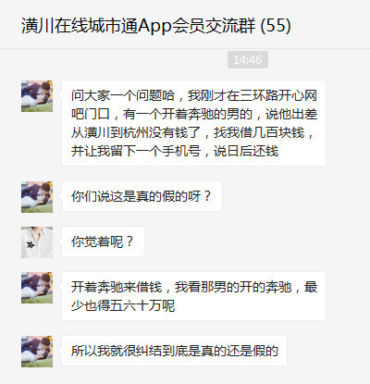
Task: Click the word App in the chat title
Action: coord(154,26)
